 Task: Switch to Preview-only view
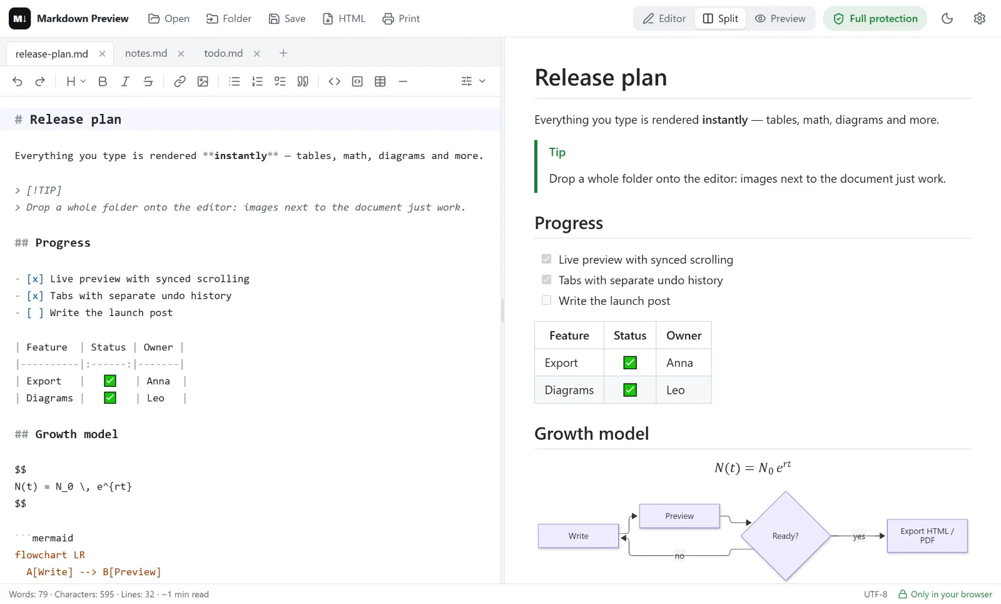[x=780, y=19]
